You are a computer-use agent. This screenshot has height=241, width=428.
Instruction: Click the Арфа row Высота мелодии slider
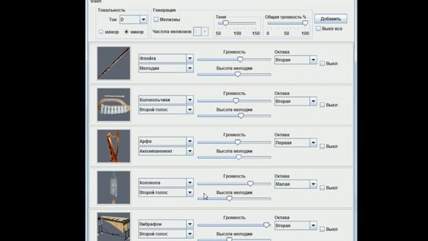[234, 157]
